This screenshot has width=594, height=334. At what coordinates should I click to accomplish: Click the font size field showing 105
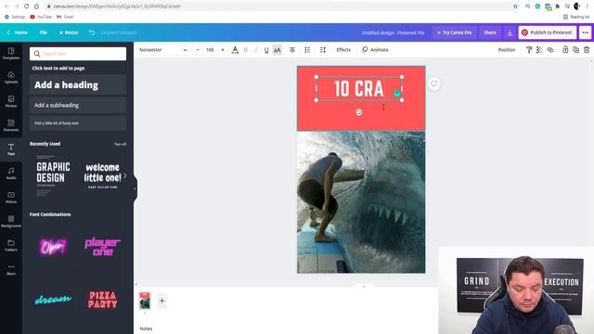[x=211, y=50]
